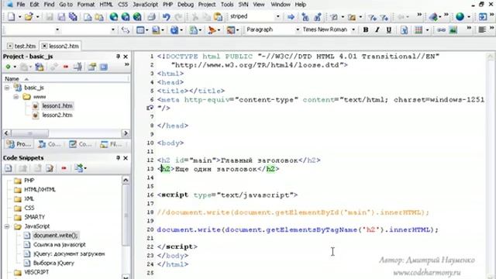Click the red remove icon in the Project toolbar

pyautogui.click(x=65, y=67)
